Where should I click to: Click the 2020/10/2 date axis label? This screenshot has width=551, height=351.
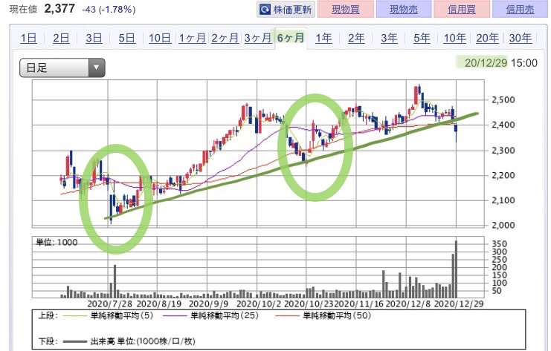[259, 304]
